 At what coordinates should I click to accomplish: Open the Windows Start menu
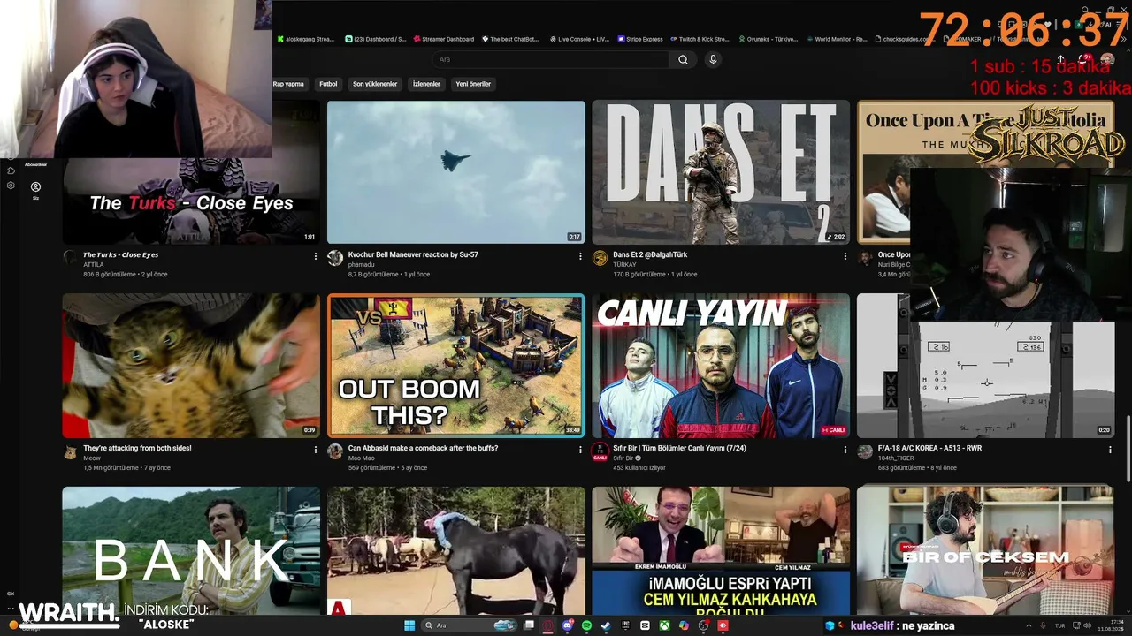(409, 625)
